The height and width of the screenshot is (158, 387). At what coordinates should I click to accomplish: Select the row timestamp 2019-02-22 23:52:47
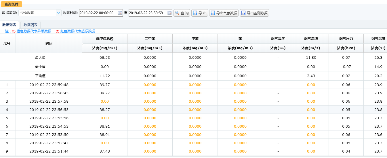(49, 143)
